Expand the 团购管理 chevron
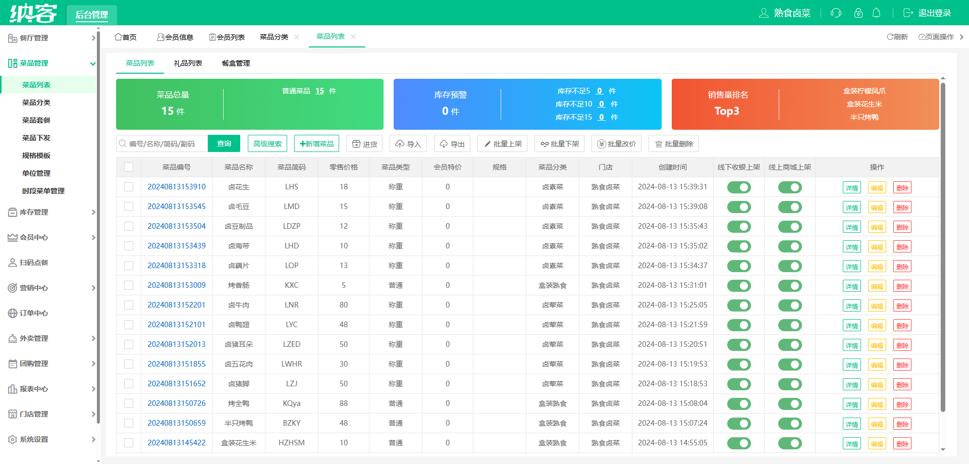Image resolution: width=969 pixels, height=464 pixels. click(93, 364)
